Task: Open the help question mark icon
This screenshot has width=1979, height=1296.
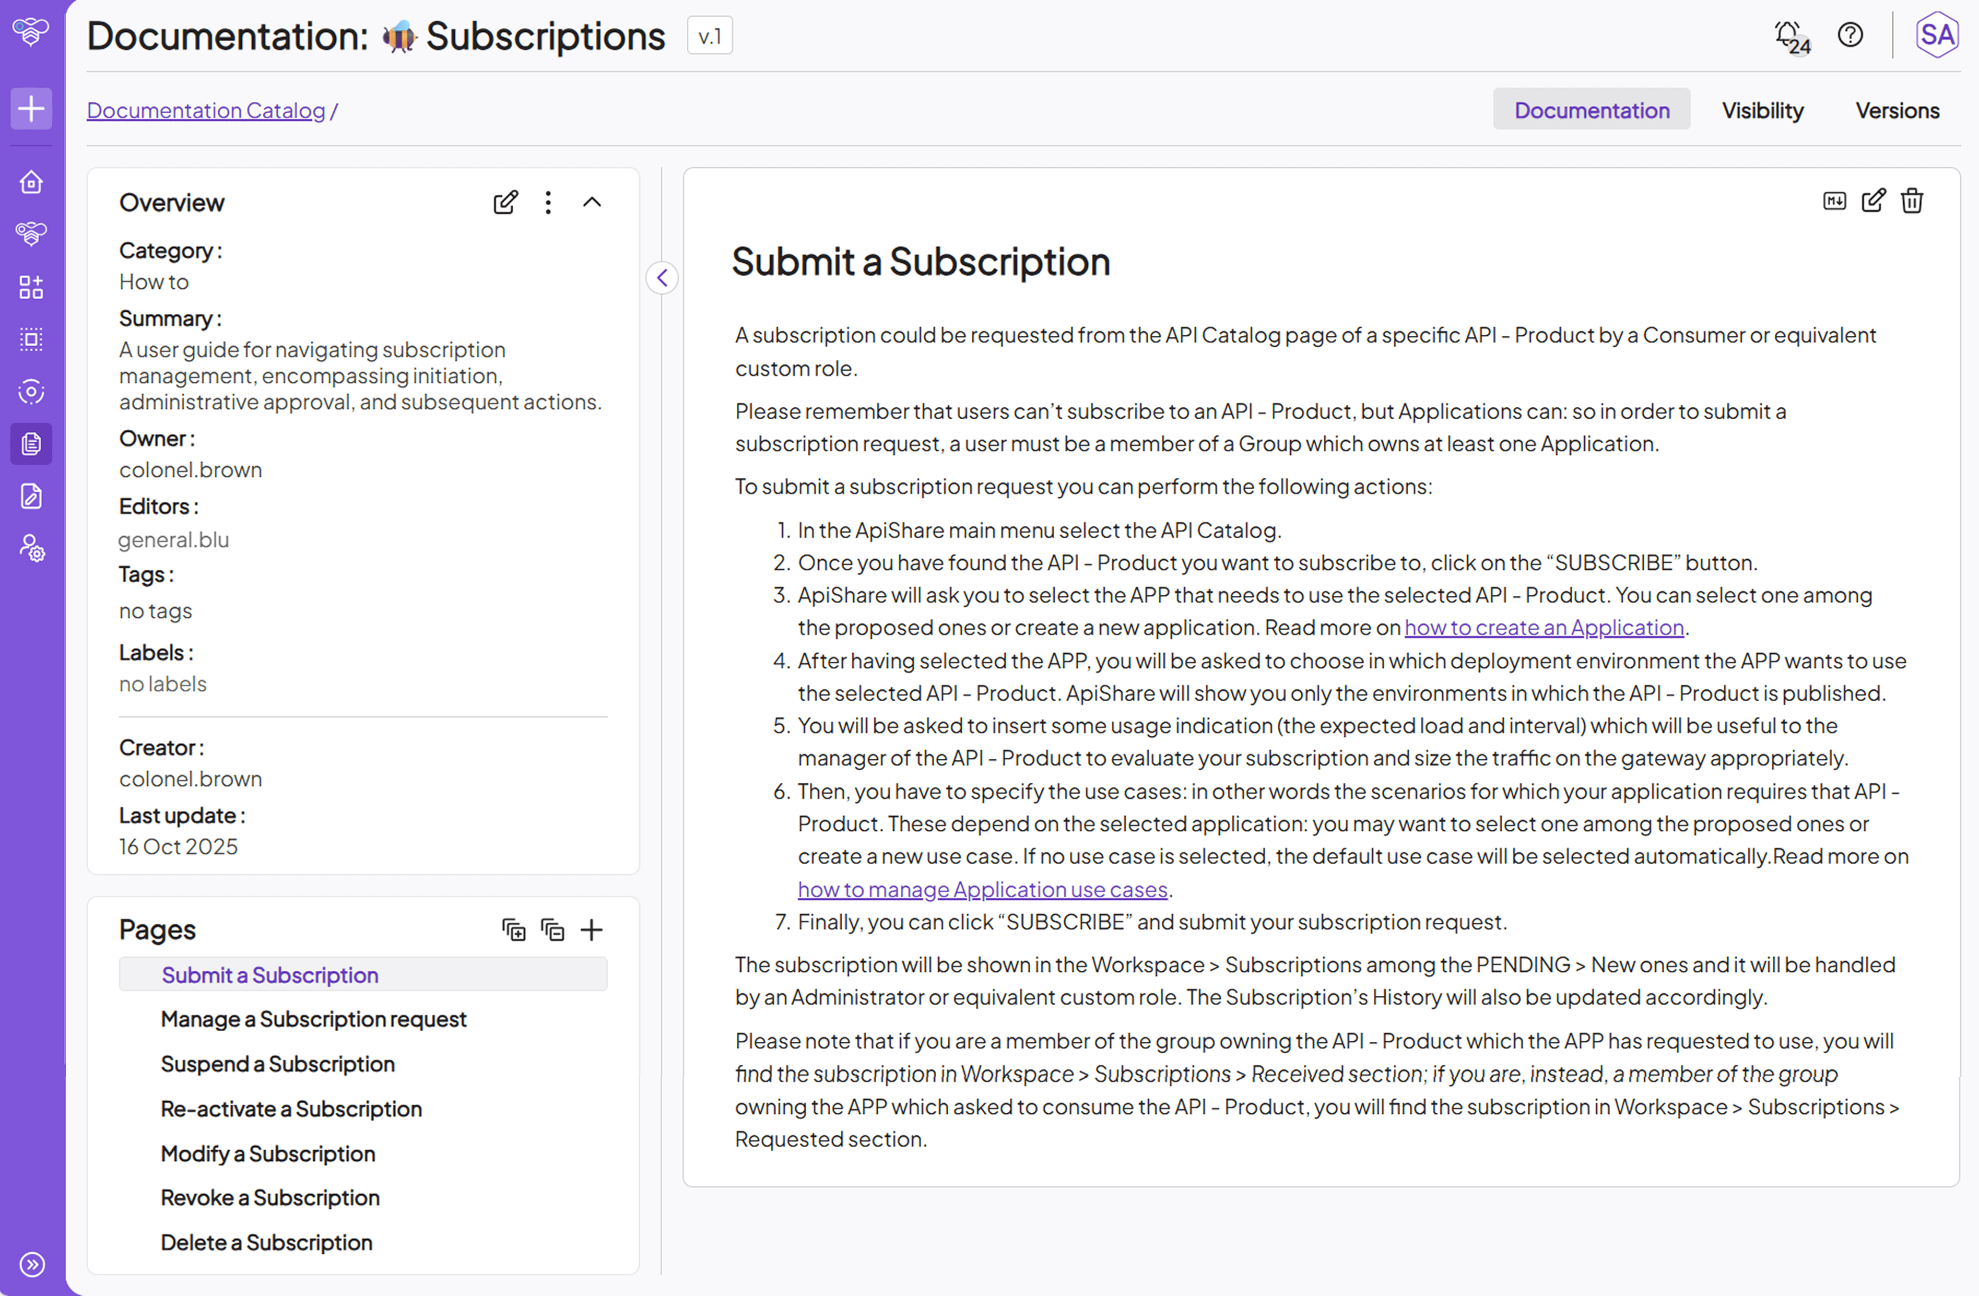Action: pyautogui.click(x=1850, y=36)
